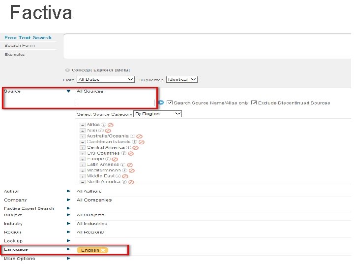This screenshot has width=354, height=266.
Task: Click inside the free text search box
Action: pos(207,46)
